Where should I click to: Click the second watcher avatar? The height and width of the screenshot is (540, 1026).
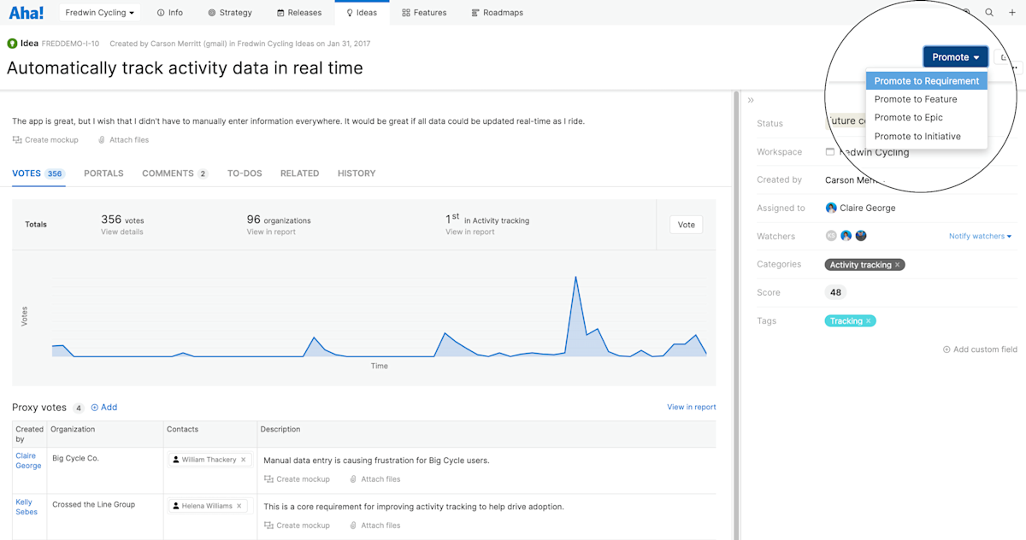pos(846,236)
